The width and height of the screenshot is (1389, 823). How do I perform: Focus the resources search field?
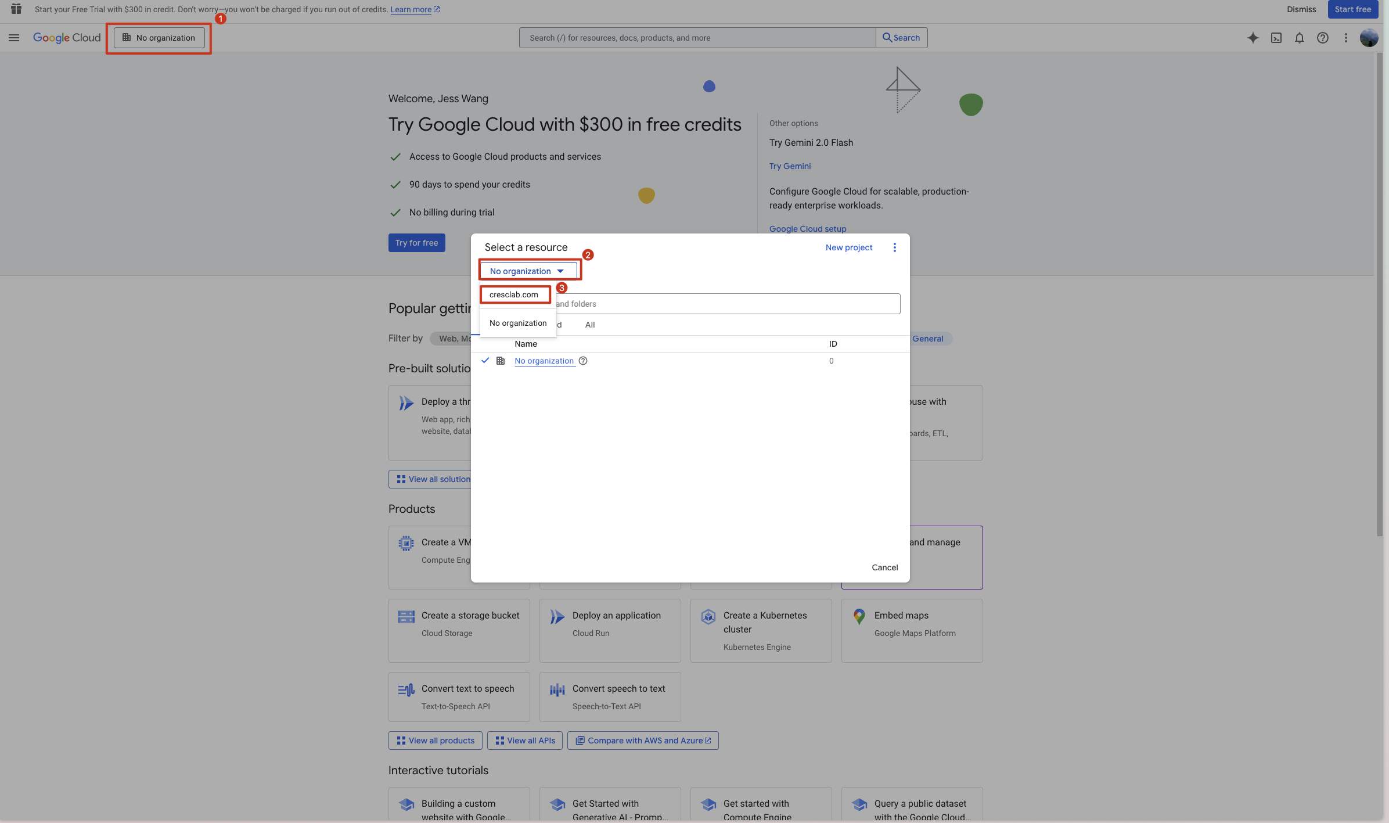pos(697,38)
